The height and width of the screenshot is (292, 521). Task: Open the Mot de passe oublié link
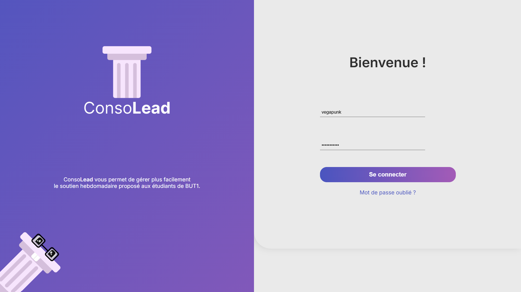click(387, 192)
